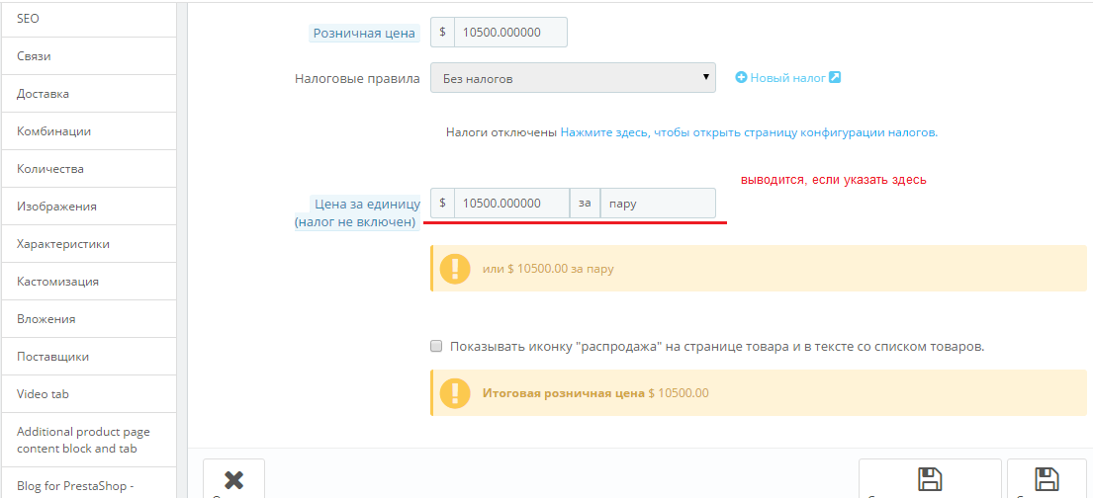Screen dimensions: 1093x498
Task: Click the Итоговая розничная цена text
Action: [563, 393]
